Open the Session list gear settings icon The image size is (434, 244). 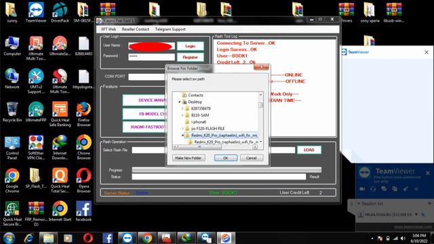pyautogui.click(x=429, y=203)
